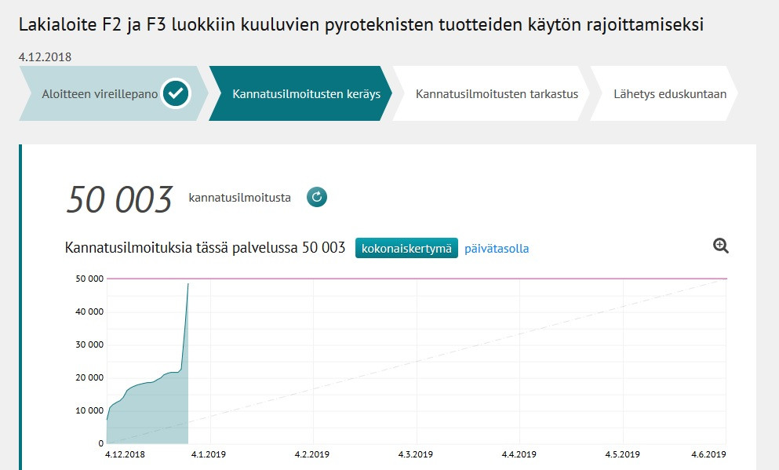Click the checkmark icon on Aloitteen vireillepano

[x=177, y=94]
